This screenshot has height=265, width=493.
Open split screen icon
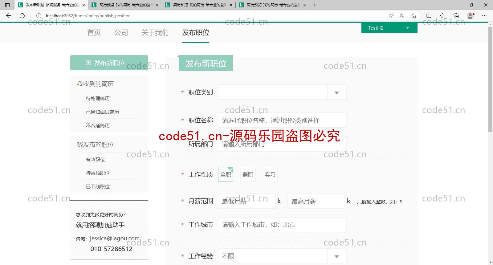[x=429, y=16]
